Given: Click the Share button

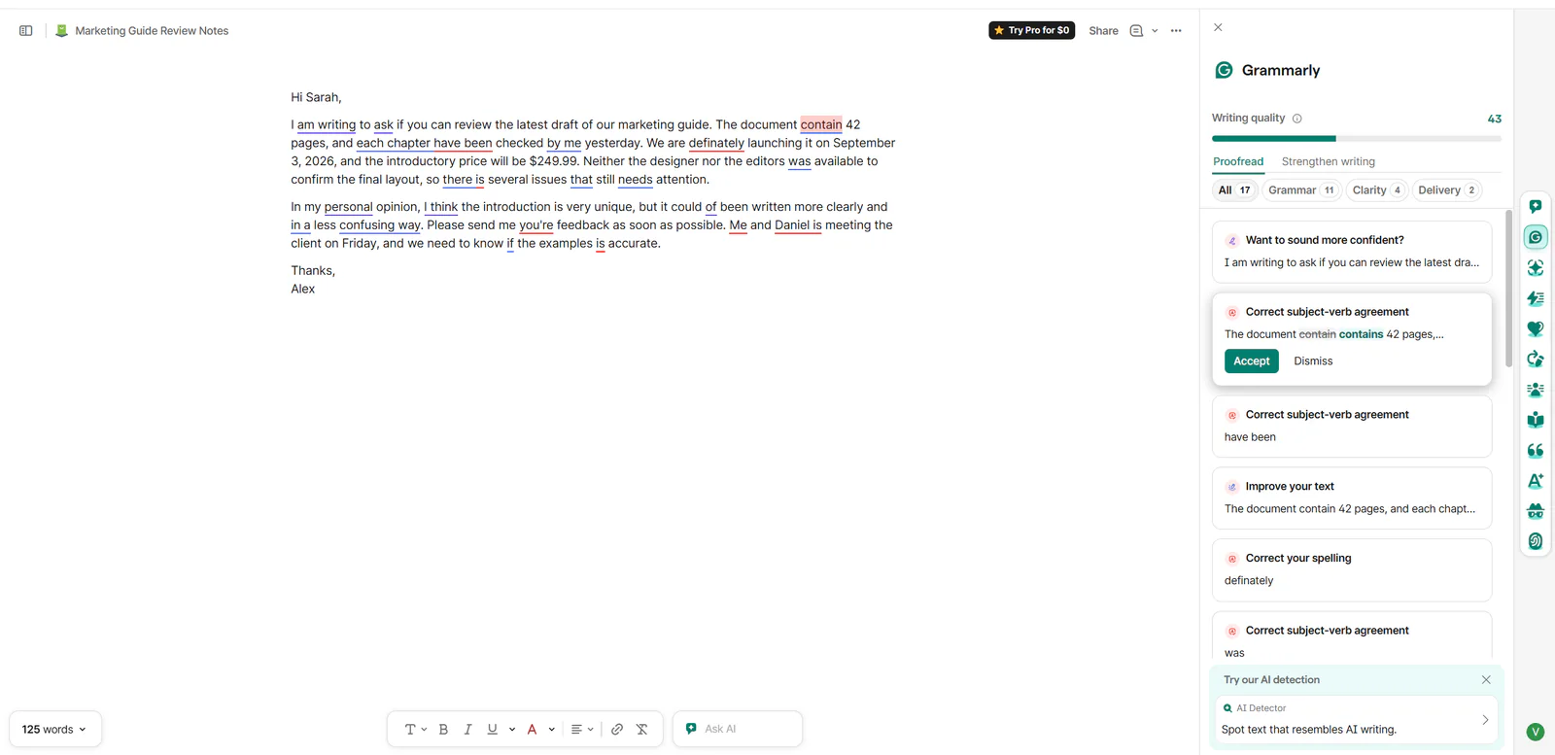Looking at the screenshot, I should click(x=1104, y=31).
